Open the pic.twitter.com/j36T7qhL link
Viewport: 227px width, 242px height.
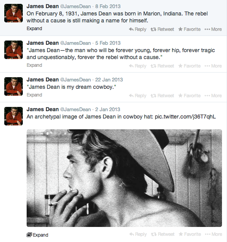click(x=185, y=117)
